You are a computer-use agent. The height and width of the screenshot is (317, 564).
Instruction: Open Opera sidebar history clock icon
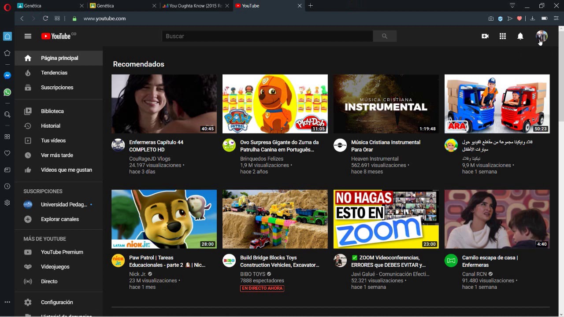tap(7, 186)
